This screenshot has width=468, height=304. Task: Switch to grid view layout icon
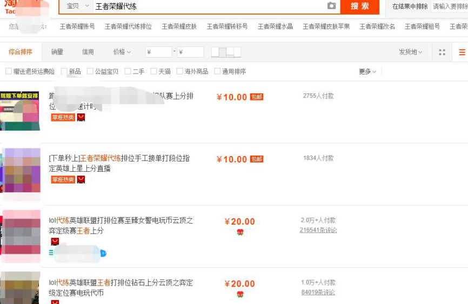click(x=442, y=52)
